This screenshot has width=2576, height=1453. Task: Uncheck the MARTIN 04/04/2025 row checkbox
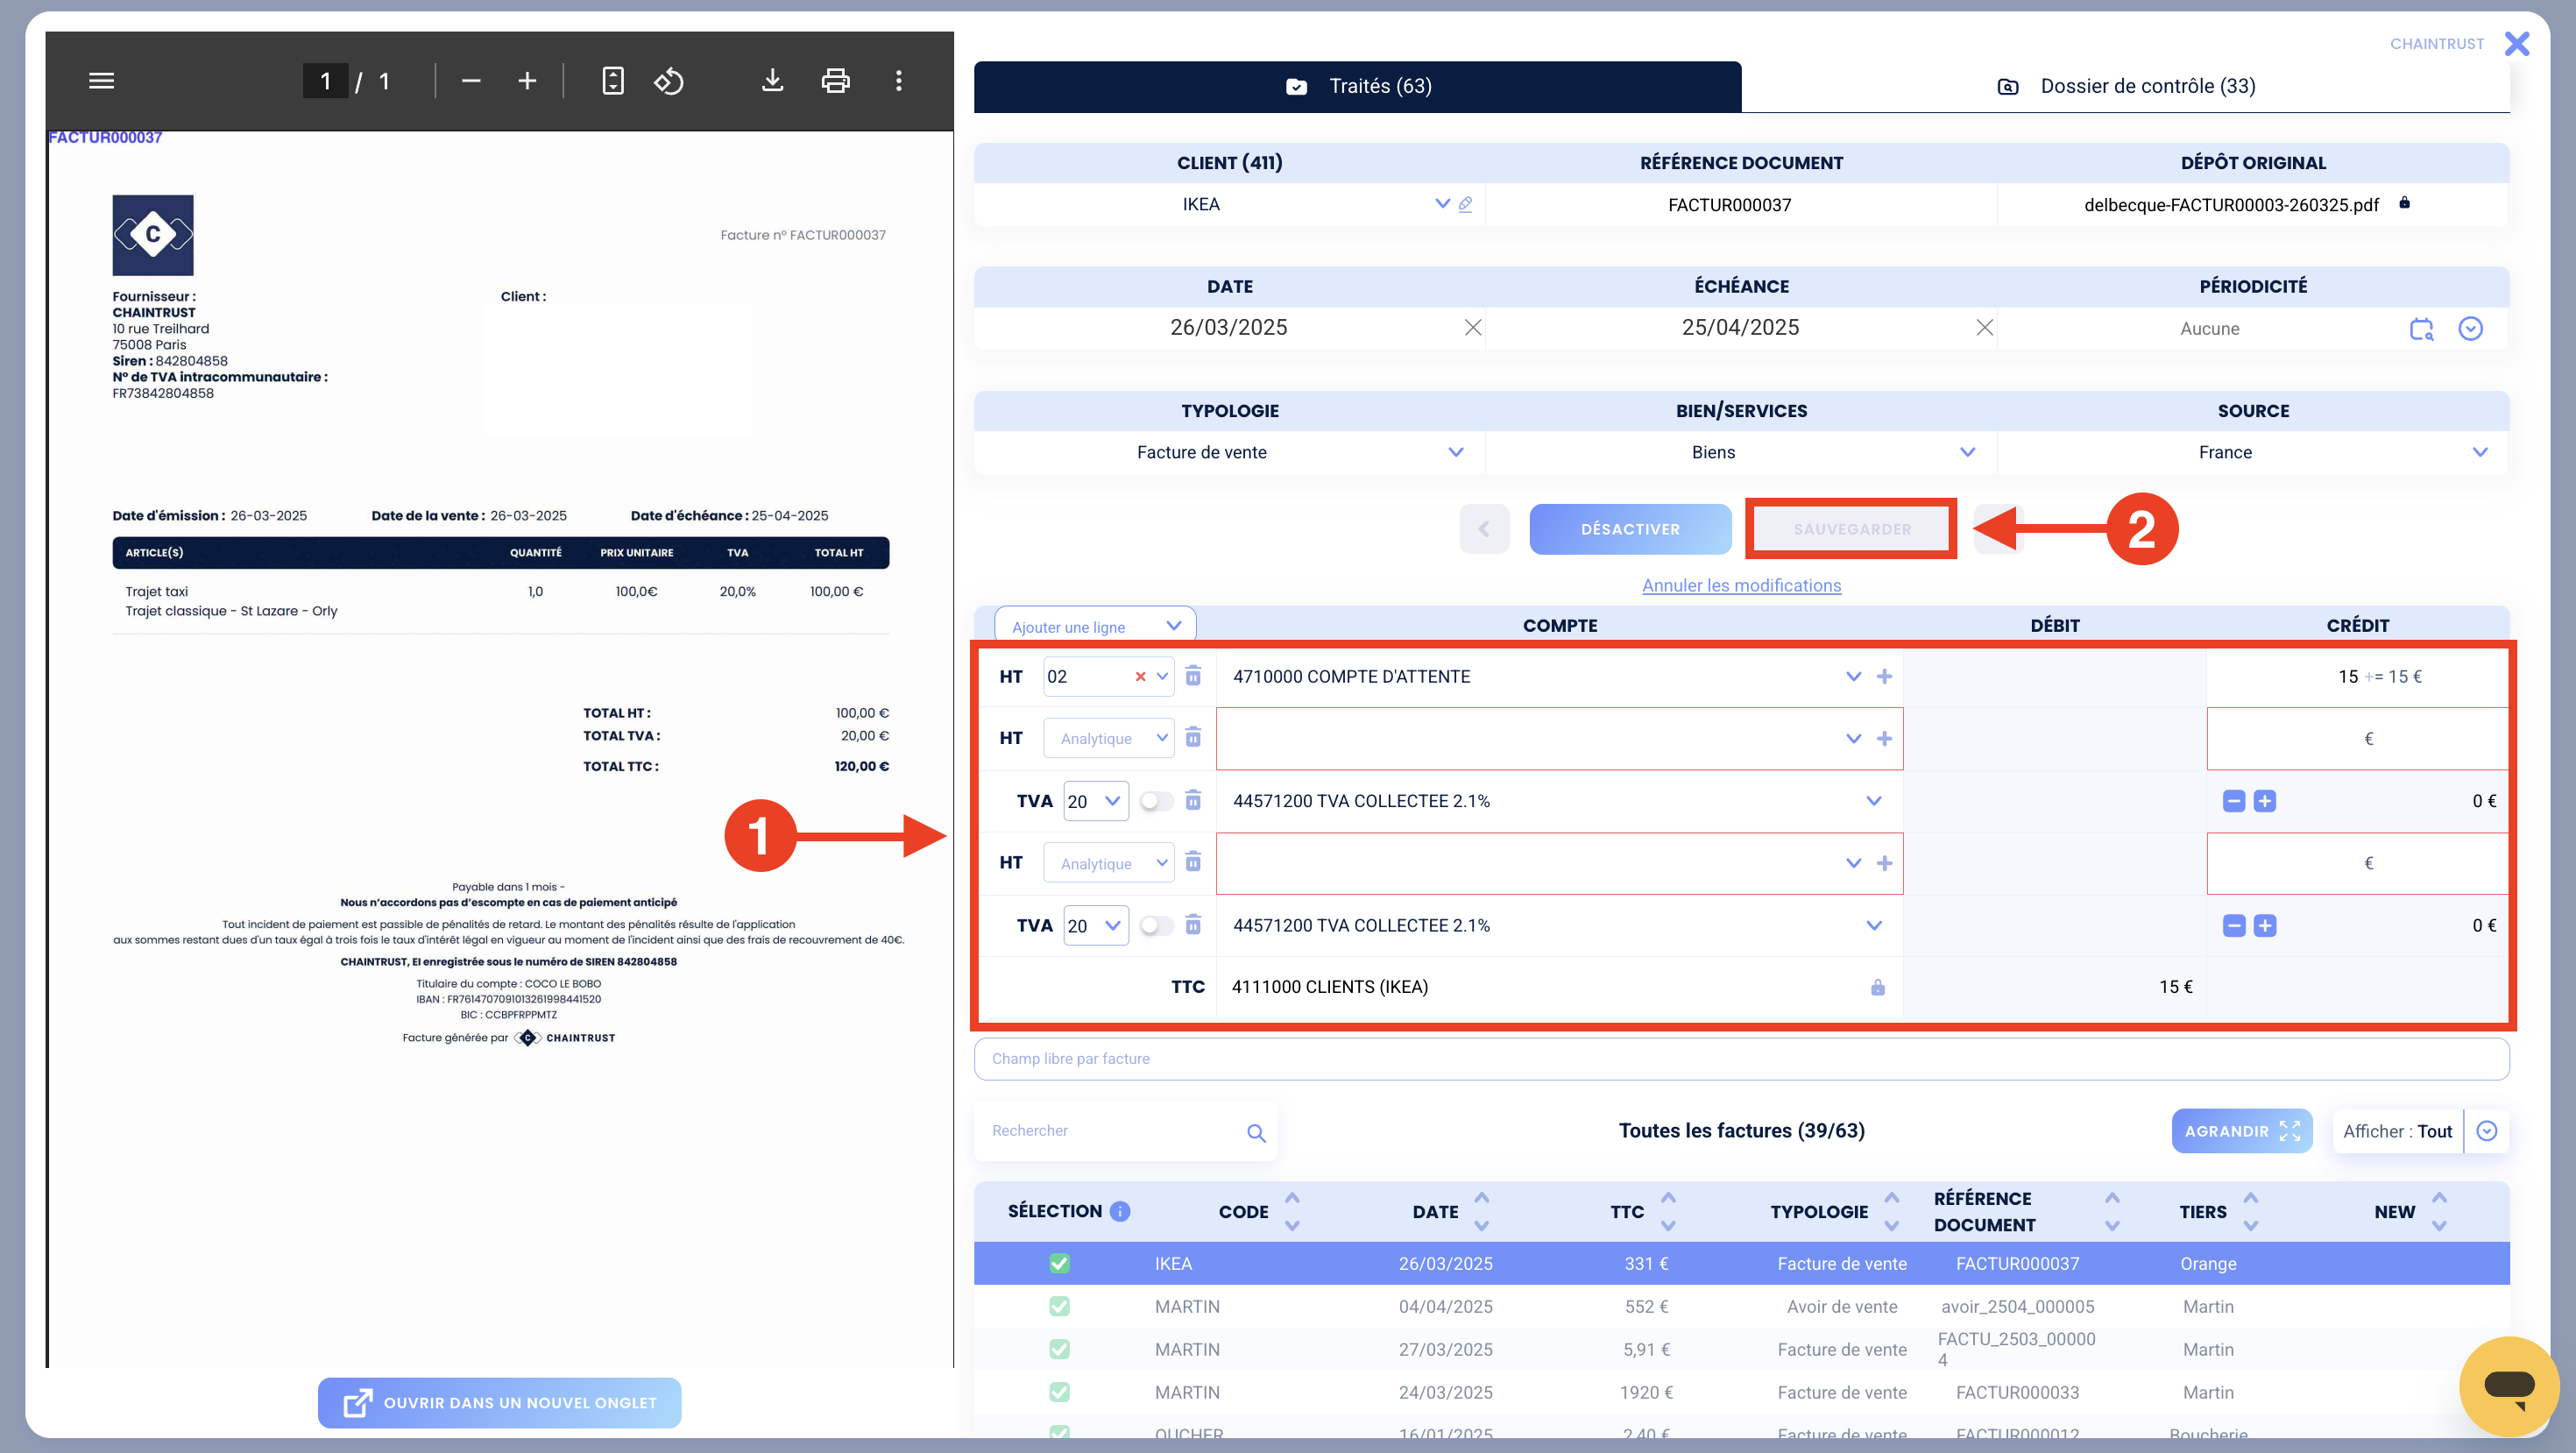(x=1059, y=1306)
